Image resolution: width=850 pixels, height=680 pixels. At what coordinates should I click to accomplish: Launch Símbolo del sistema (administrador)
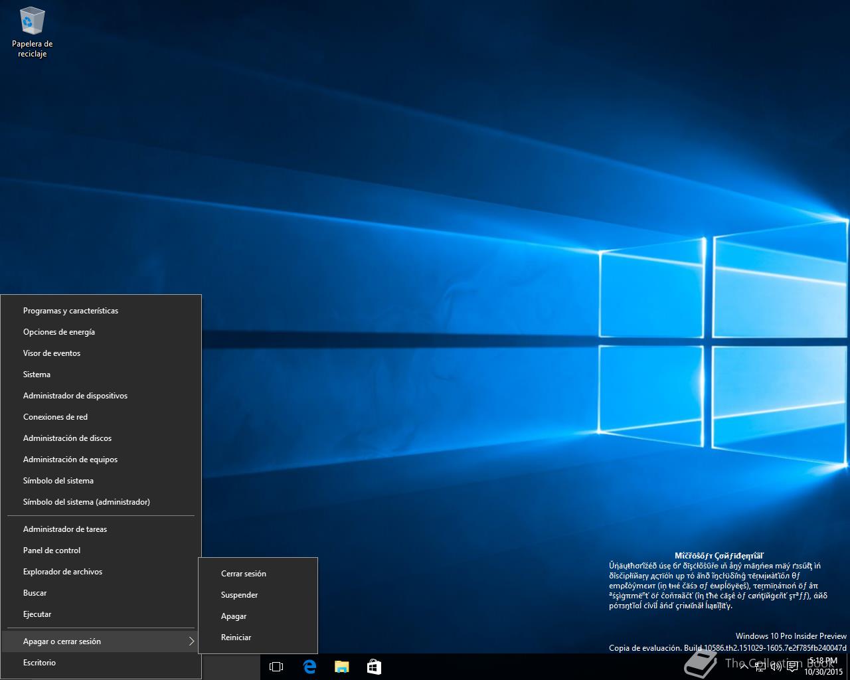tap(101, 502)
